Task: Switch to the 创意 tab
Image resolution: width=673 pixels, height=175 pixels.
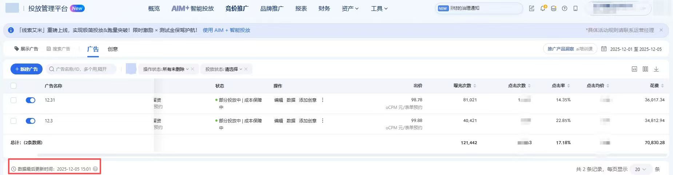Action: pyautogui.click(x=112, y=49)
